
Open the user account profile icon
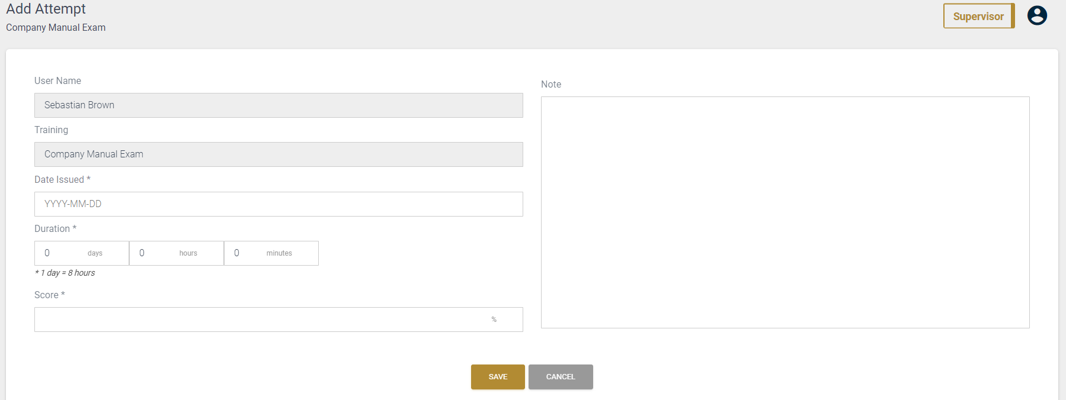click(x=1037, y=15)
